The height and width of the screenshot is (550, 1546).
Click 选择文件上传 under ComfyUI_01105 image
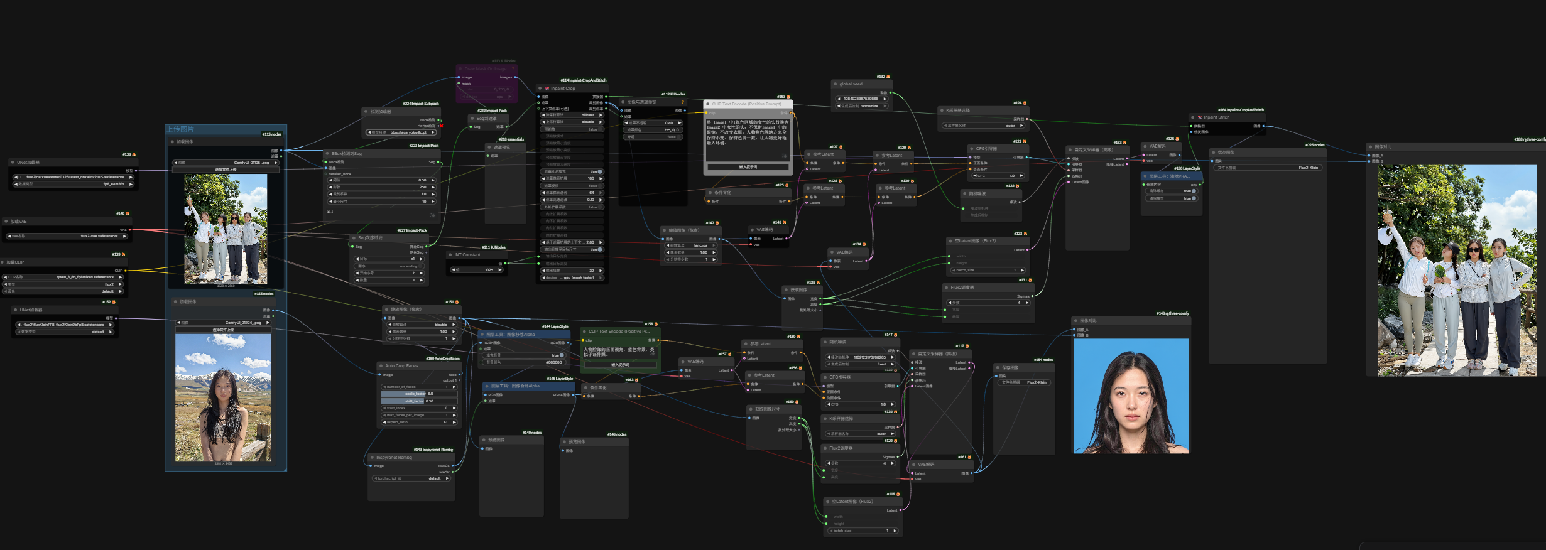click(x=226, y=170)
